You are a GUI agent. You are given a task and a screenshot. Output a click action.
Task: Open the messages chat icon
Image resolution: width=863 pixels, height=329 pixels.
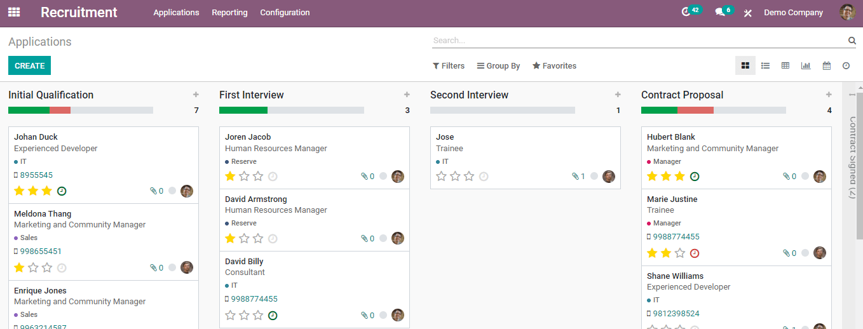[719, 12]
